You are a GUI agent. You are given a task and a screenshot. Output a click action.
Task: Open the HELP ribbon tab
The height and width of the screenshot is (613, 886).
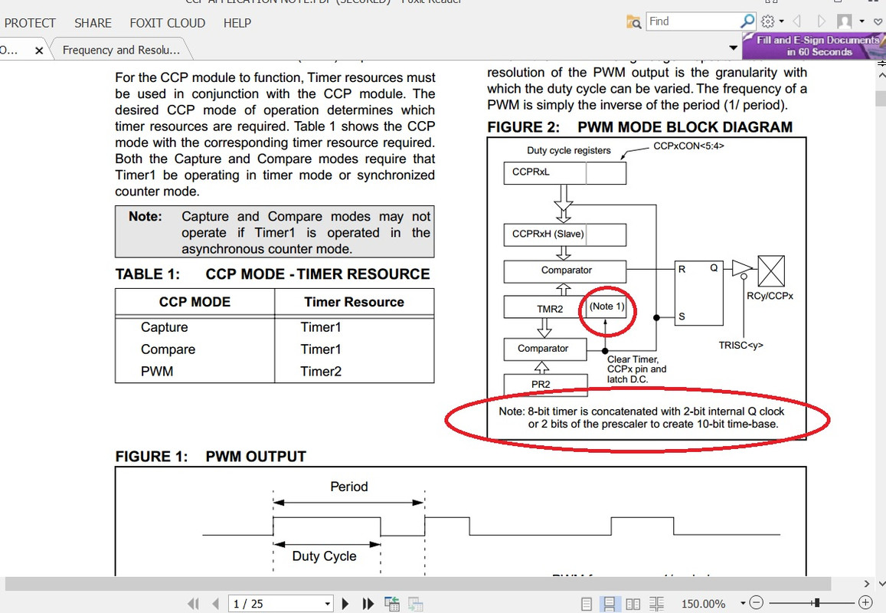pyautogui.click(x=237, y=23)
